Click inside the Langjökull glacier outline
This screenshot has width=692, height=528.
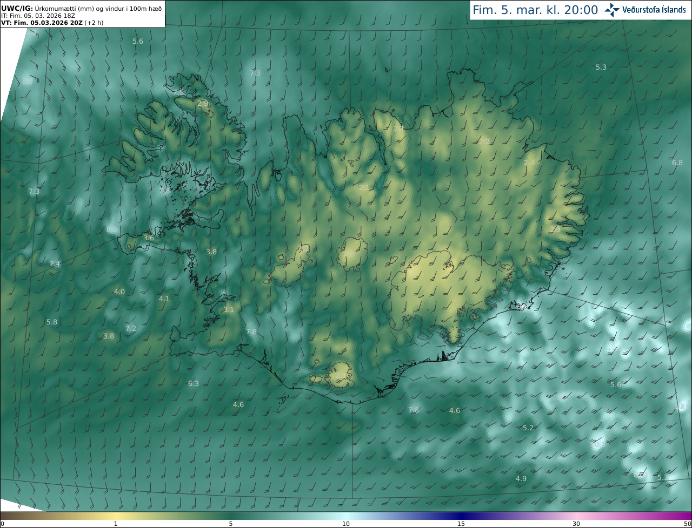point(293,265)
